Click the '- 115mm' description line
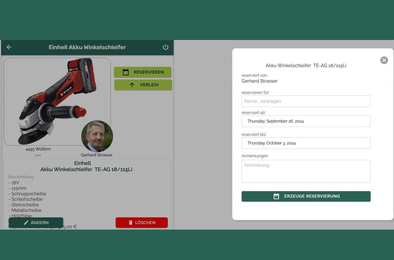 tap(17, 188)
